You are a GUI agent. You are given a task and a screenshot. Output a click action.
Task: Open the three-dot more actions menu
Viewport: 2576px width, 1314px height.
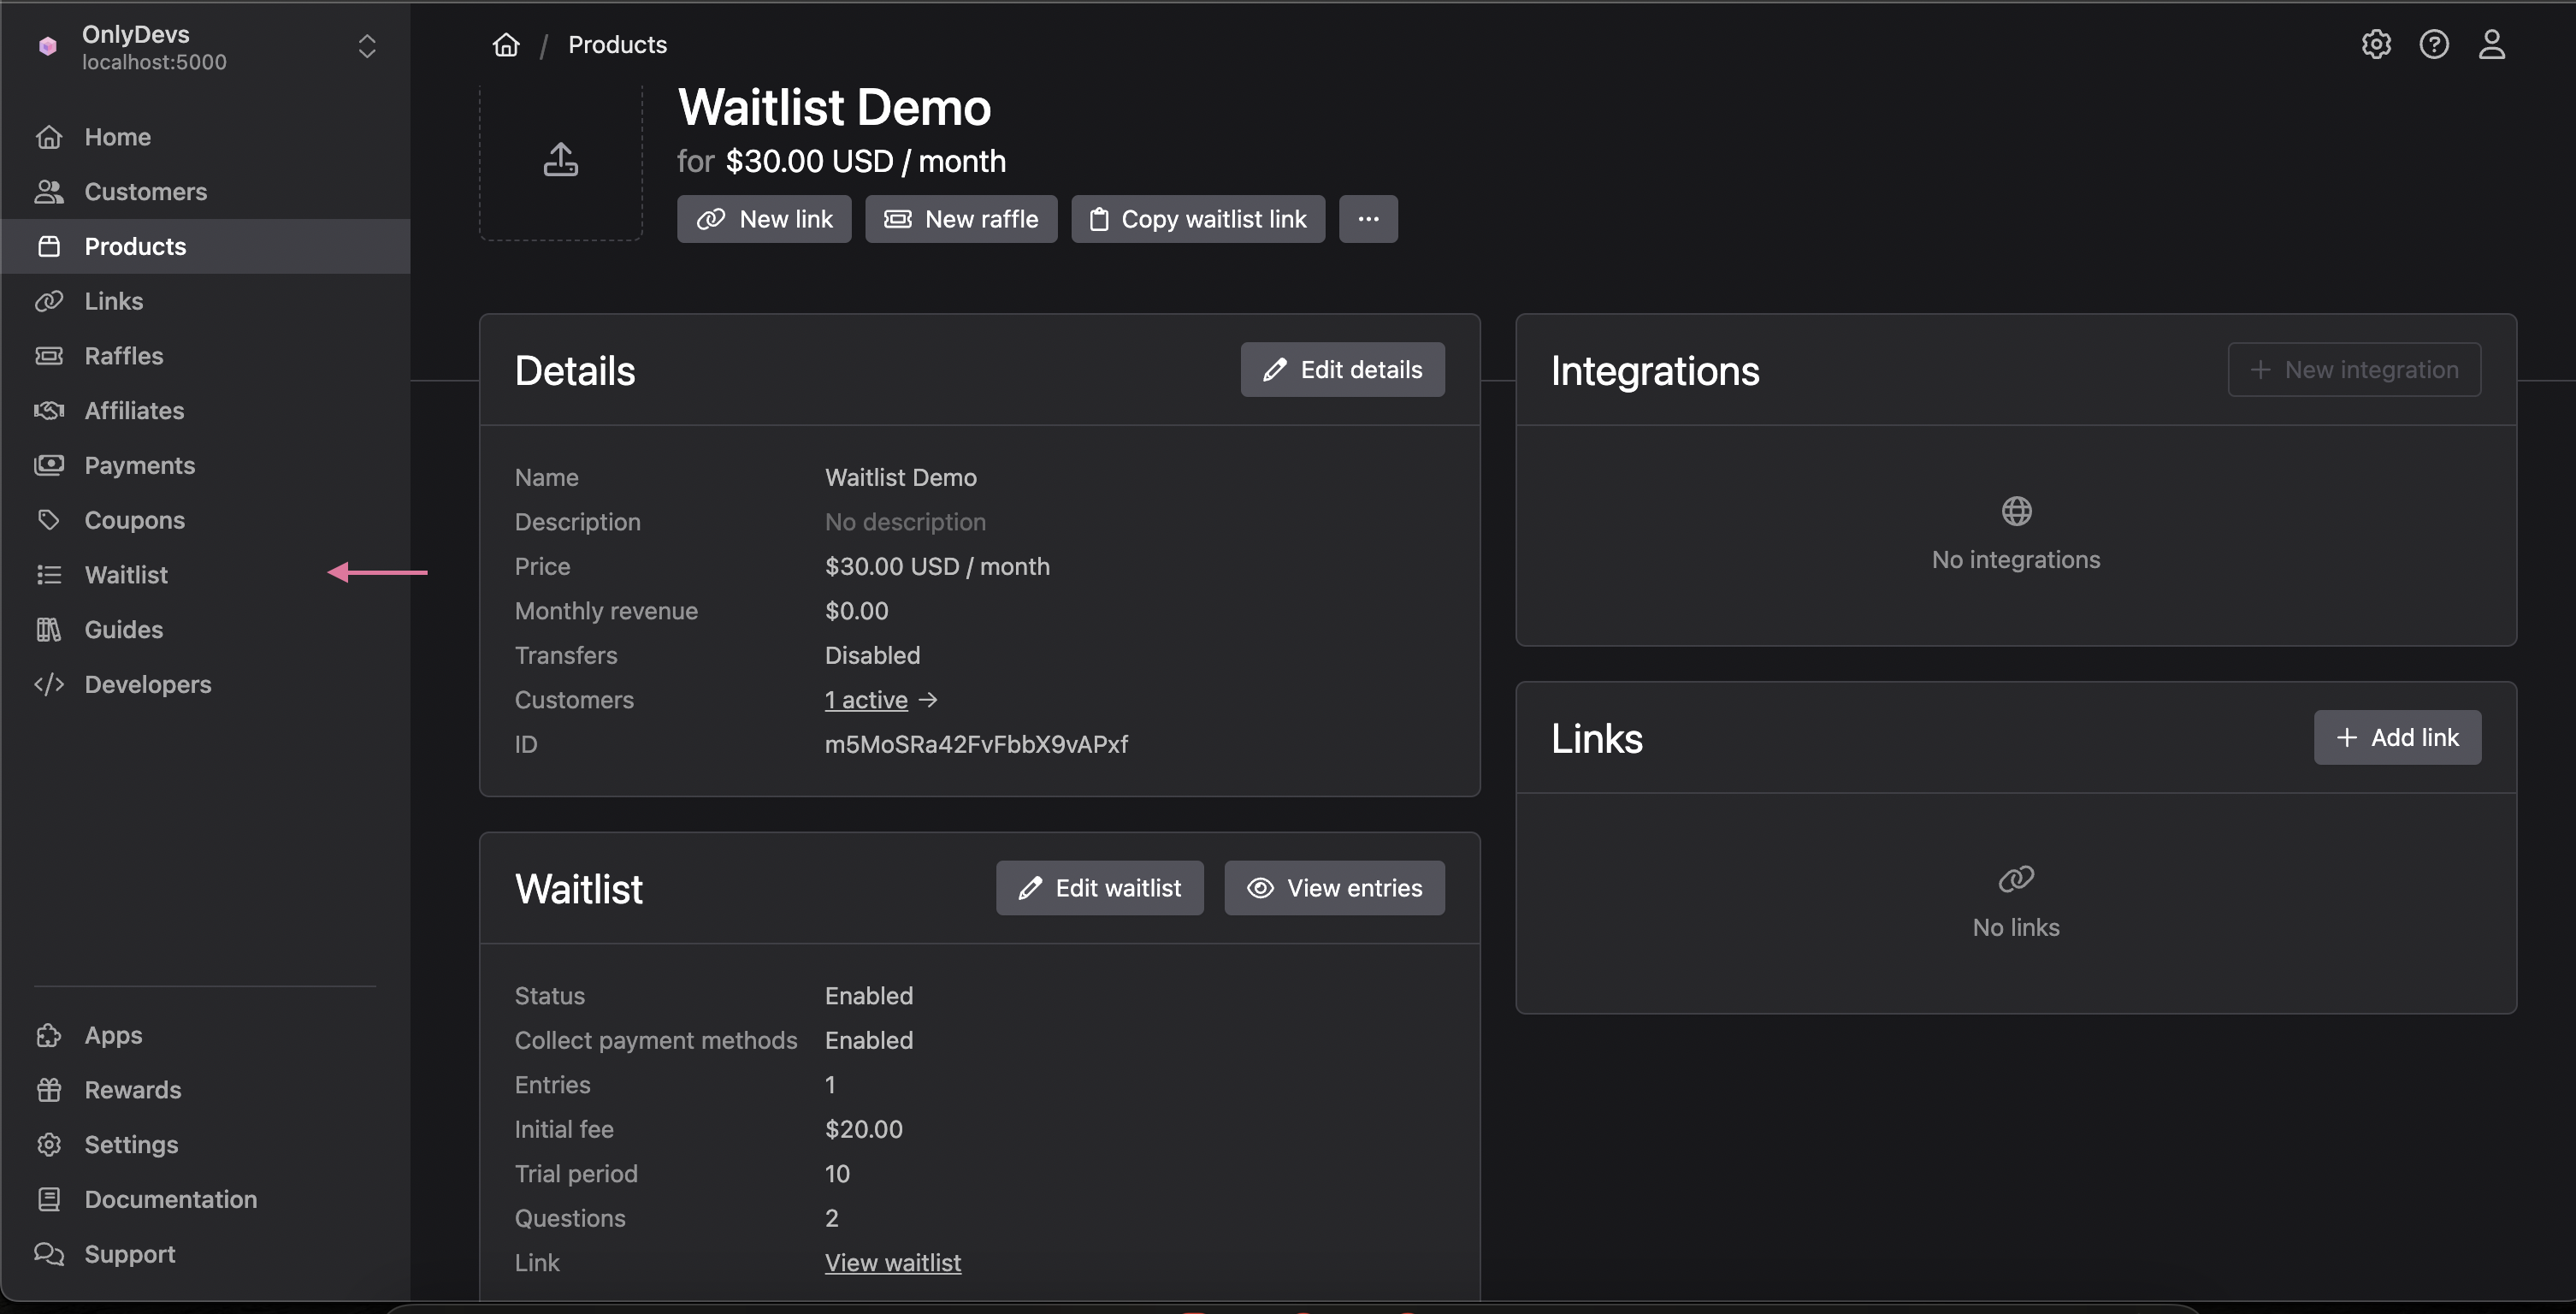[1368, 219]
